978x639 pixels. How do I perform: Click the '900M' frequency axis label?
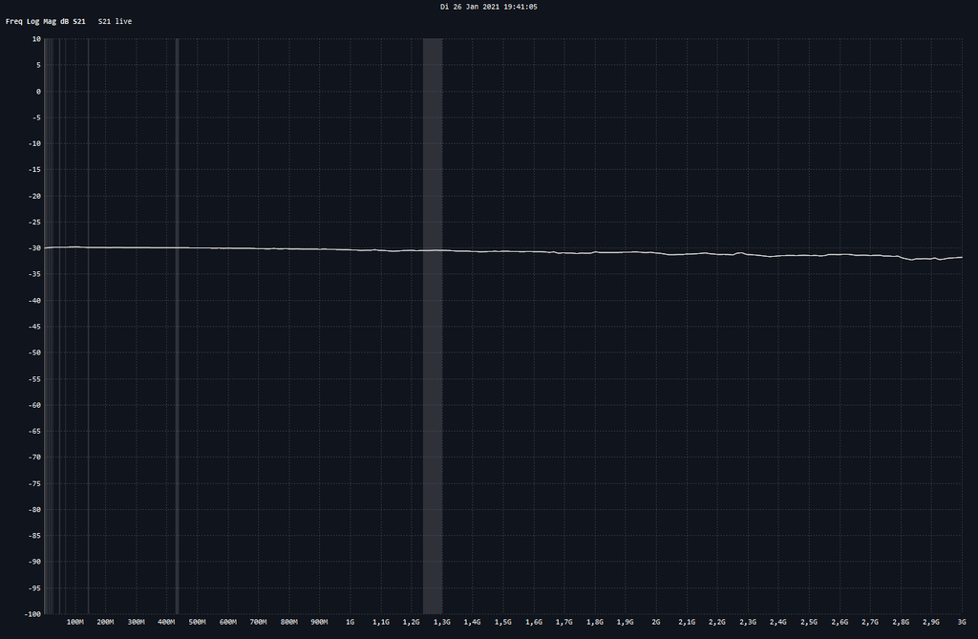pyautogui.click(x=319, y=622)
